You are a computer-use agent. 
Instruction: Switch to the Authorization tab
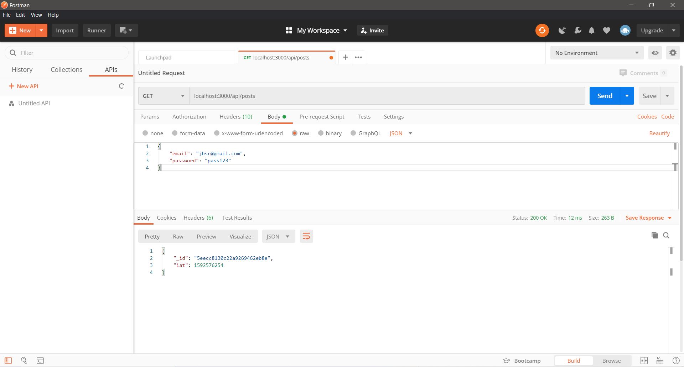click(189, 116)
